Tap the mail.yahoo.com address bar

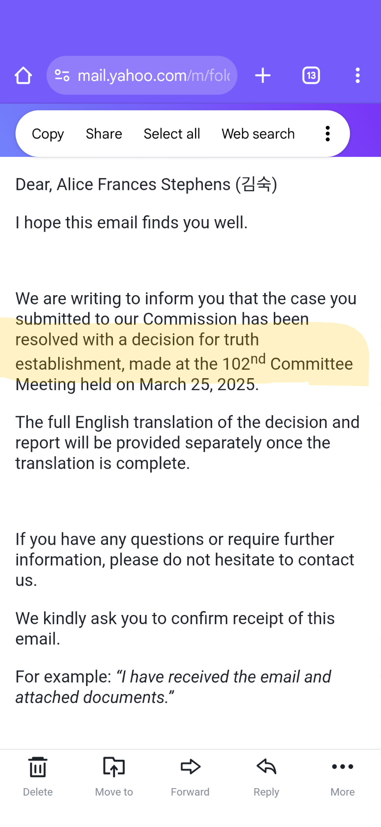coord(153,76)
